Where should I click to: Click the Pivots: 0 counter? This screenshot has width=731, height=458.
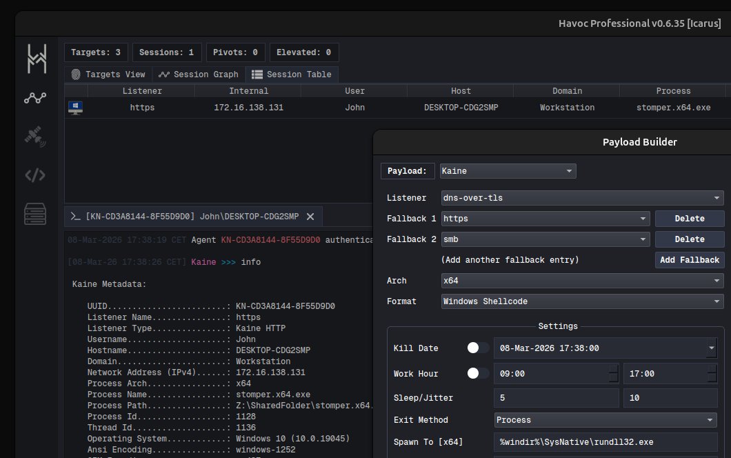coord(235,52)
